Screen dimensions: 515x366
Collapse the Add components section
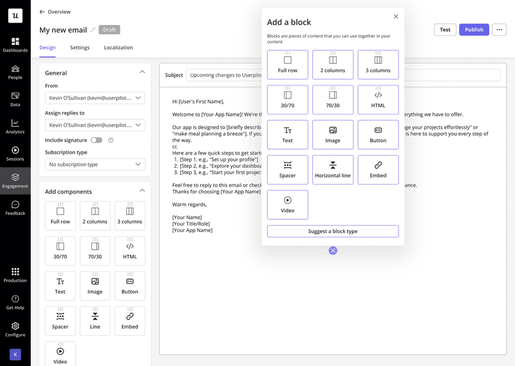(x=142, y=191)
